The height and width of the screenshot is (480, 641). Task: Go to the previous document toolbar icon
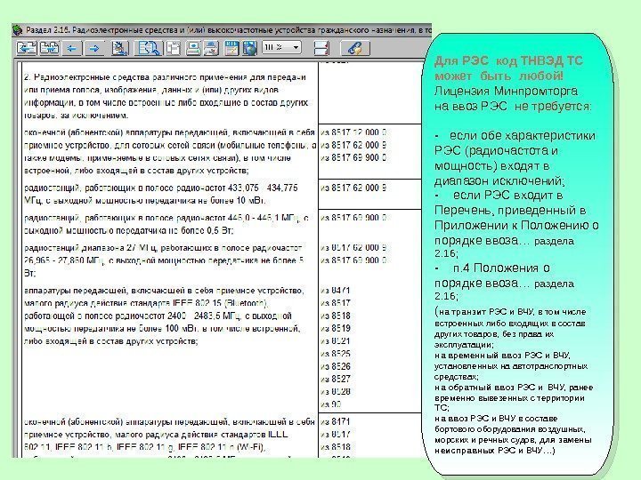(x=27, y=48)
